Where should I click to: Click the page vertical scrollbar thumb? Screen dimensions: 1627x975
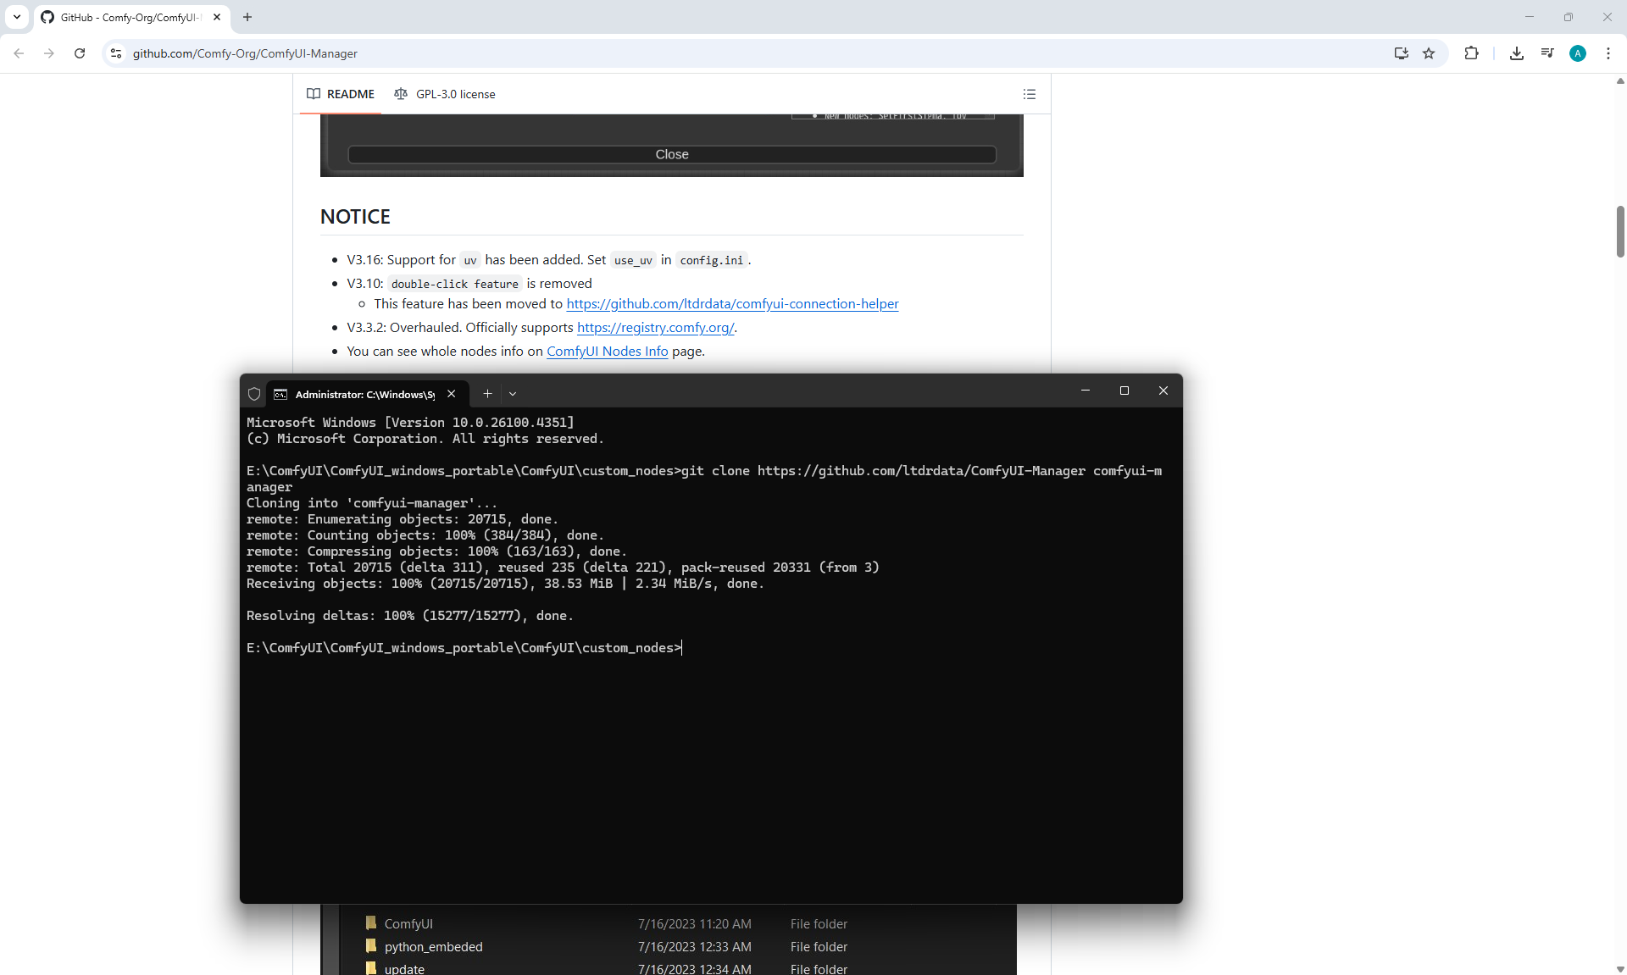[1619, 231]
